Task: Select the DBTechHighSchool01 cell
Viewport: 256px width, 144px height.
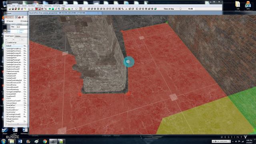Action: tap(13, 115)
